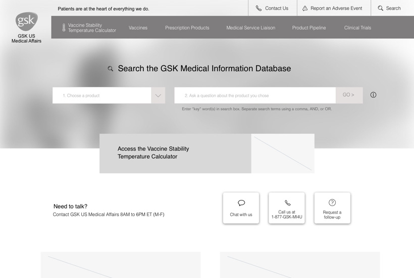Click the phone icon on Call us card
The height and width of the screenshot is (278, 414).
[288, 202]
